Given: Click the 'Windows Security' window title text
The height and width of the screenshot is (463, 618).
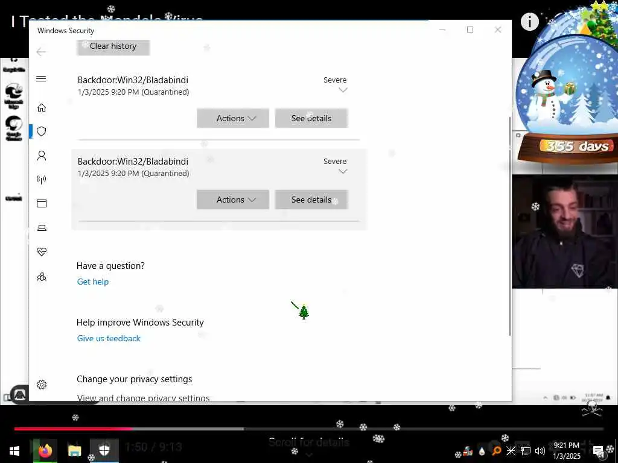Looking at the screenshot, I should point(66,31).
